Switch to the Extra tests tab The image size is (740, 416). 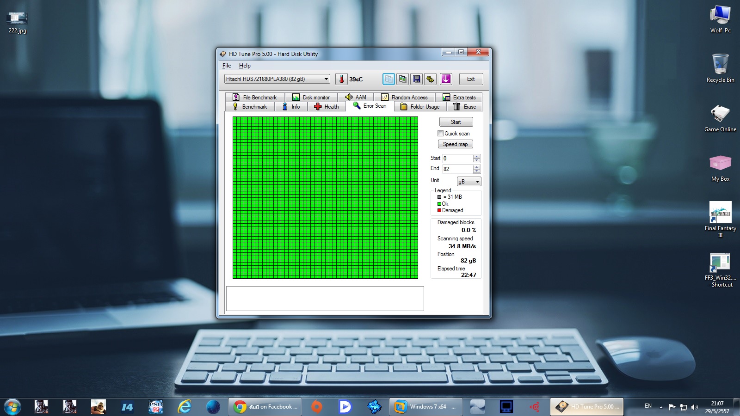click(459, 97)
